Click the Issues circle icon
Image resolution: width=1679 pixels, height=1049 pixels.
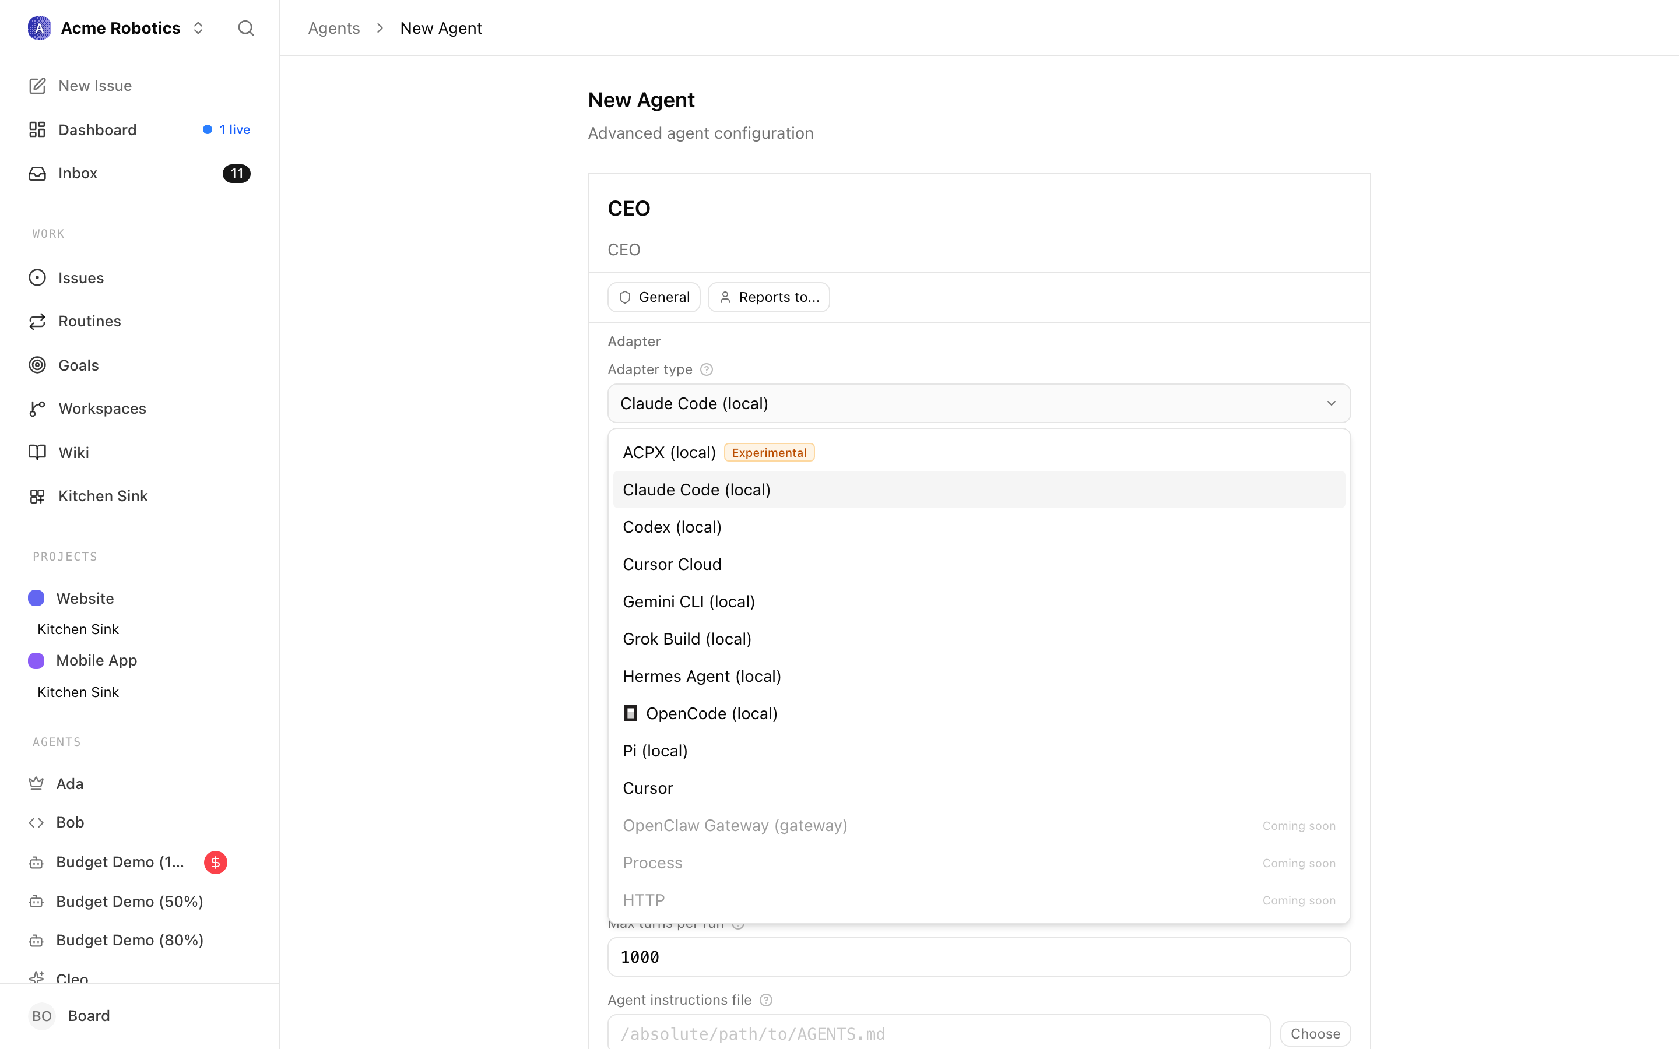[37, 277]
